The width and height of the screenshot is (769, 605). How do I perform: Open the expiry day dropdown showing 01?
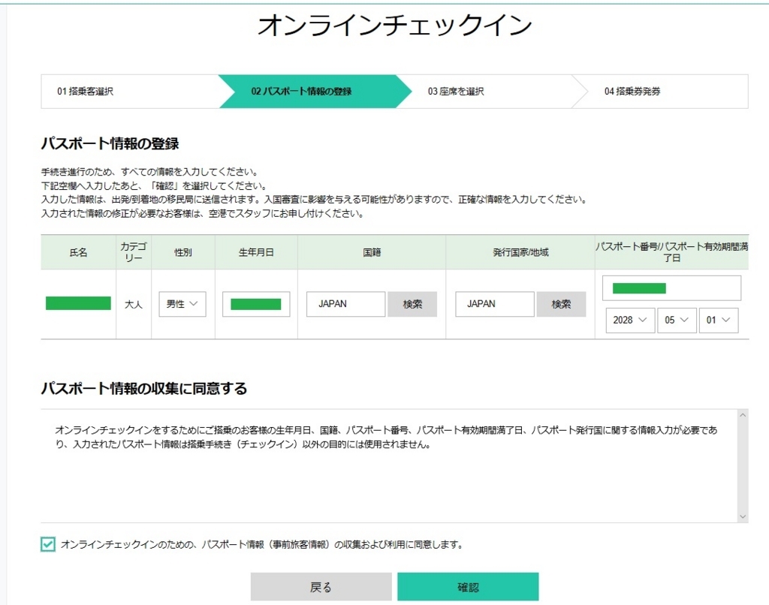(718, 320)
